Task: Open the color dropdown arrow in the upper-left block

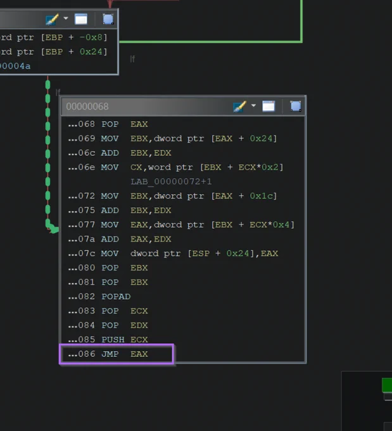Action: (x=66, y=18)
